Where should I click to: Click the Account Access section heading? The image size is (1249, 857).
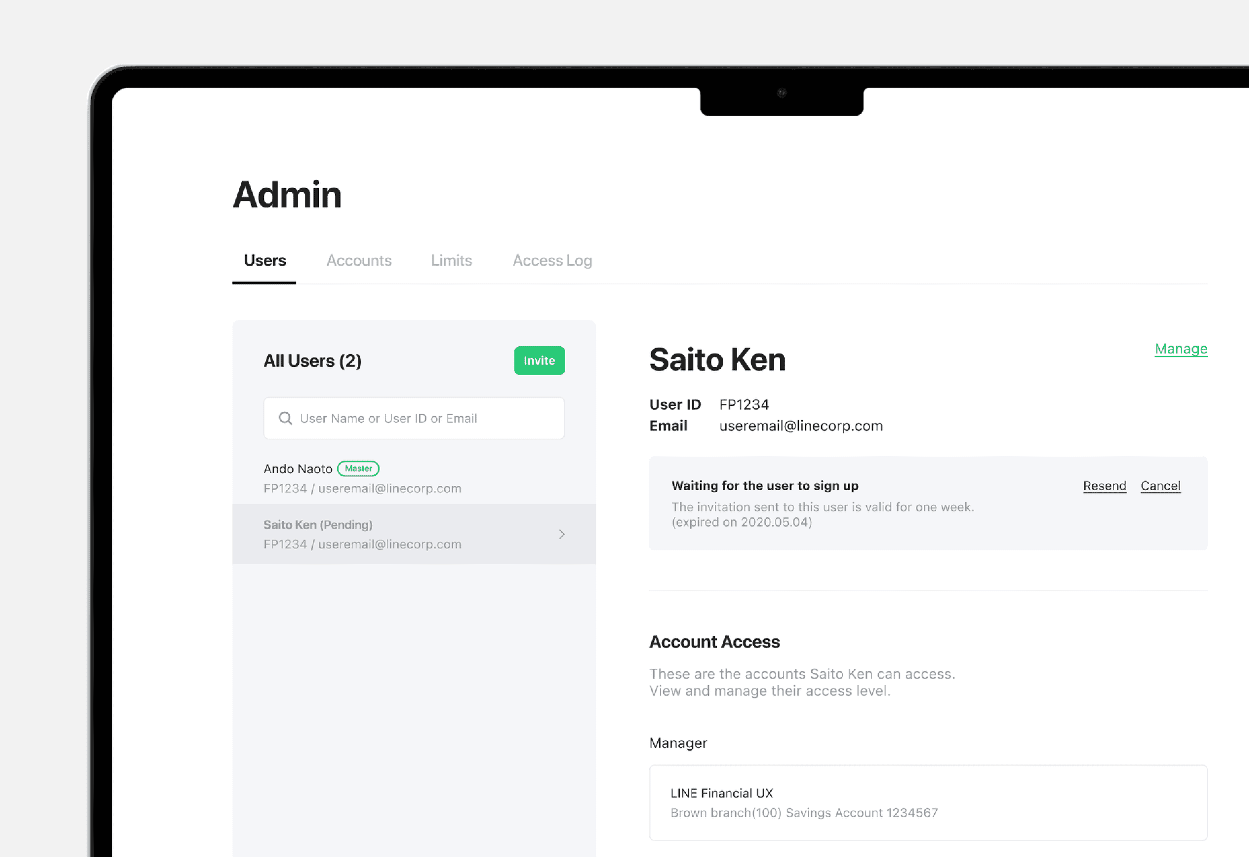tap(714, 642)
